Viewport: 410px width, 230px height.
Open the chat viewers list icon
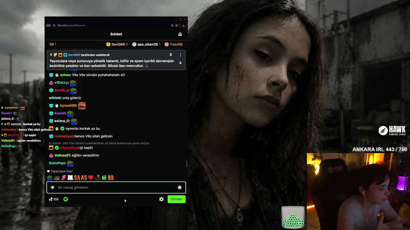coord(180,34)
